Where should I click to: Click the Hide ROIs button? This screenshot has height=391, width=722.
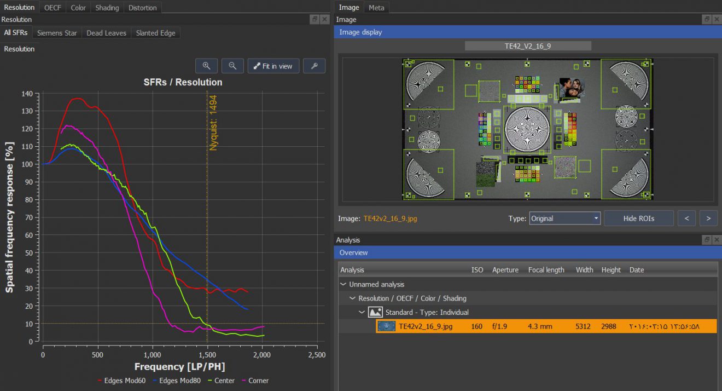click(x=638, y=218)
